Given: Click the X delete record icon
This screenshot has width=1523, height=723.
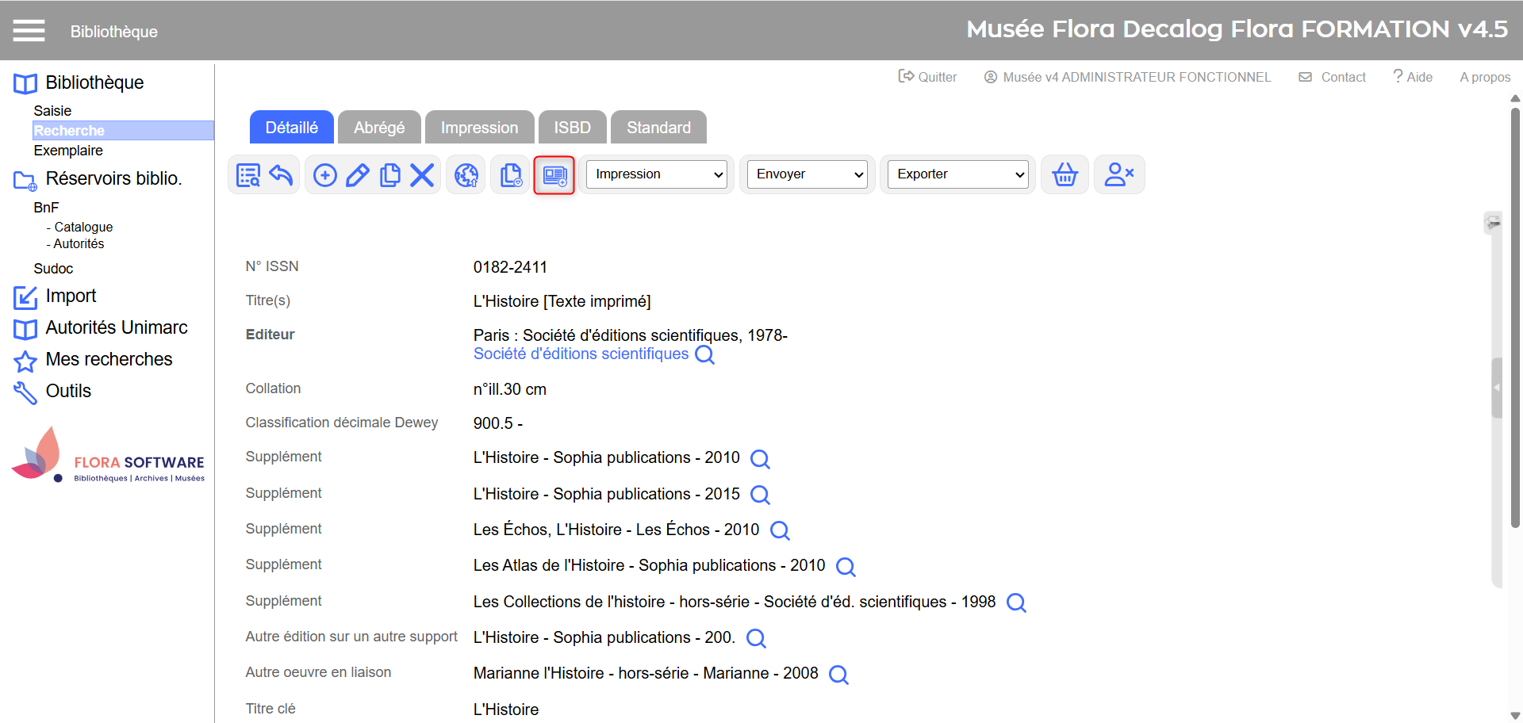Looking at the screenshot, I should pyautogui.click(x=422, y=174).
